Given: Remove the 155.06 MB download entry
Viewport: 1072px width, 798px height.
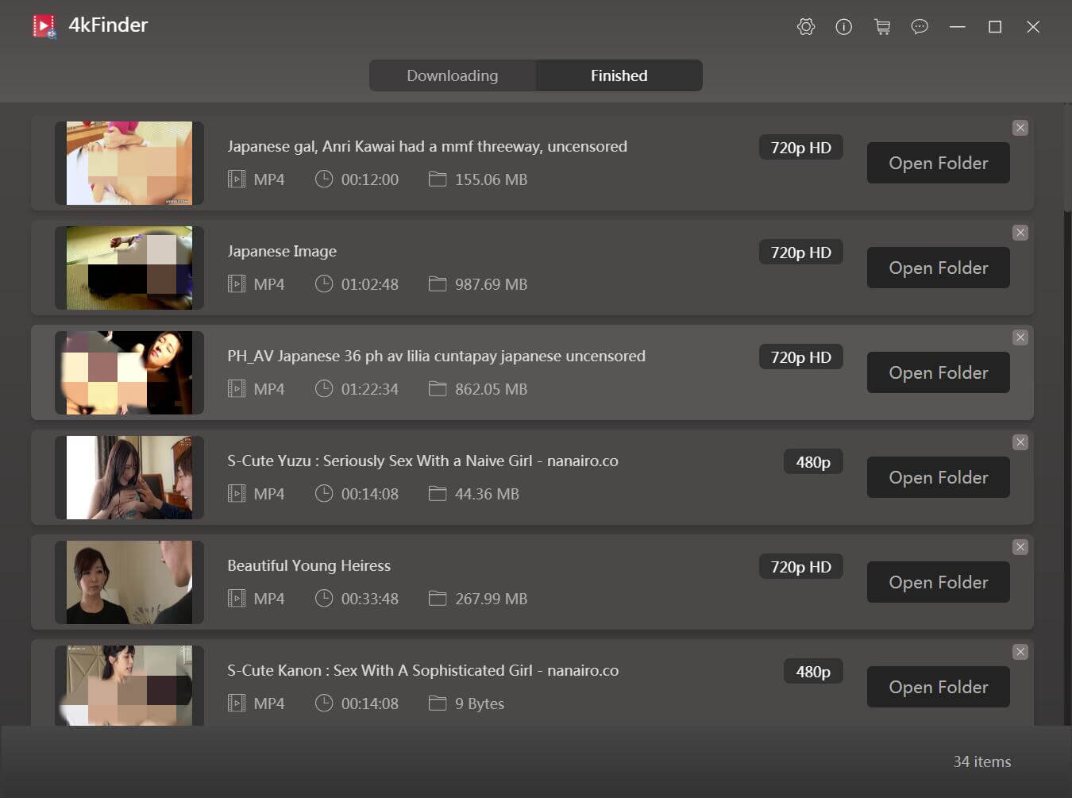Looking at the screenshot, I should coord(1020,128).
